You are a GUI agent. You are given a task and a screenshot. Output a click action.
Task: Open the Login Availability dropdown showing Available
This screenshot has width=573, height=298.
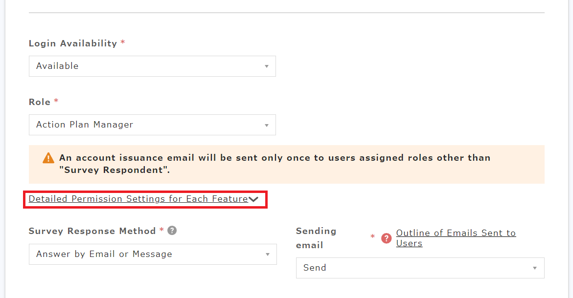pyautogui.click(x=152, y=66)
